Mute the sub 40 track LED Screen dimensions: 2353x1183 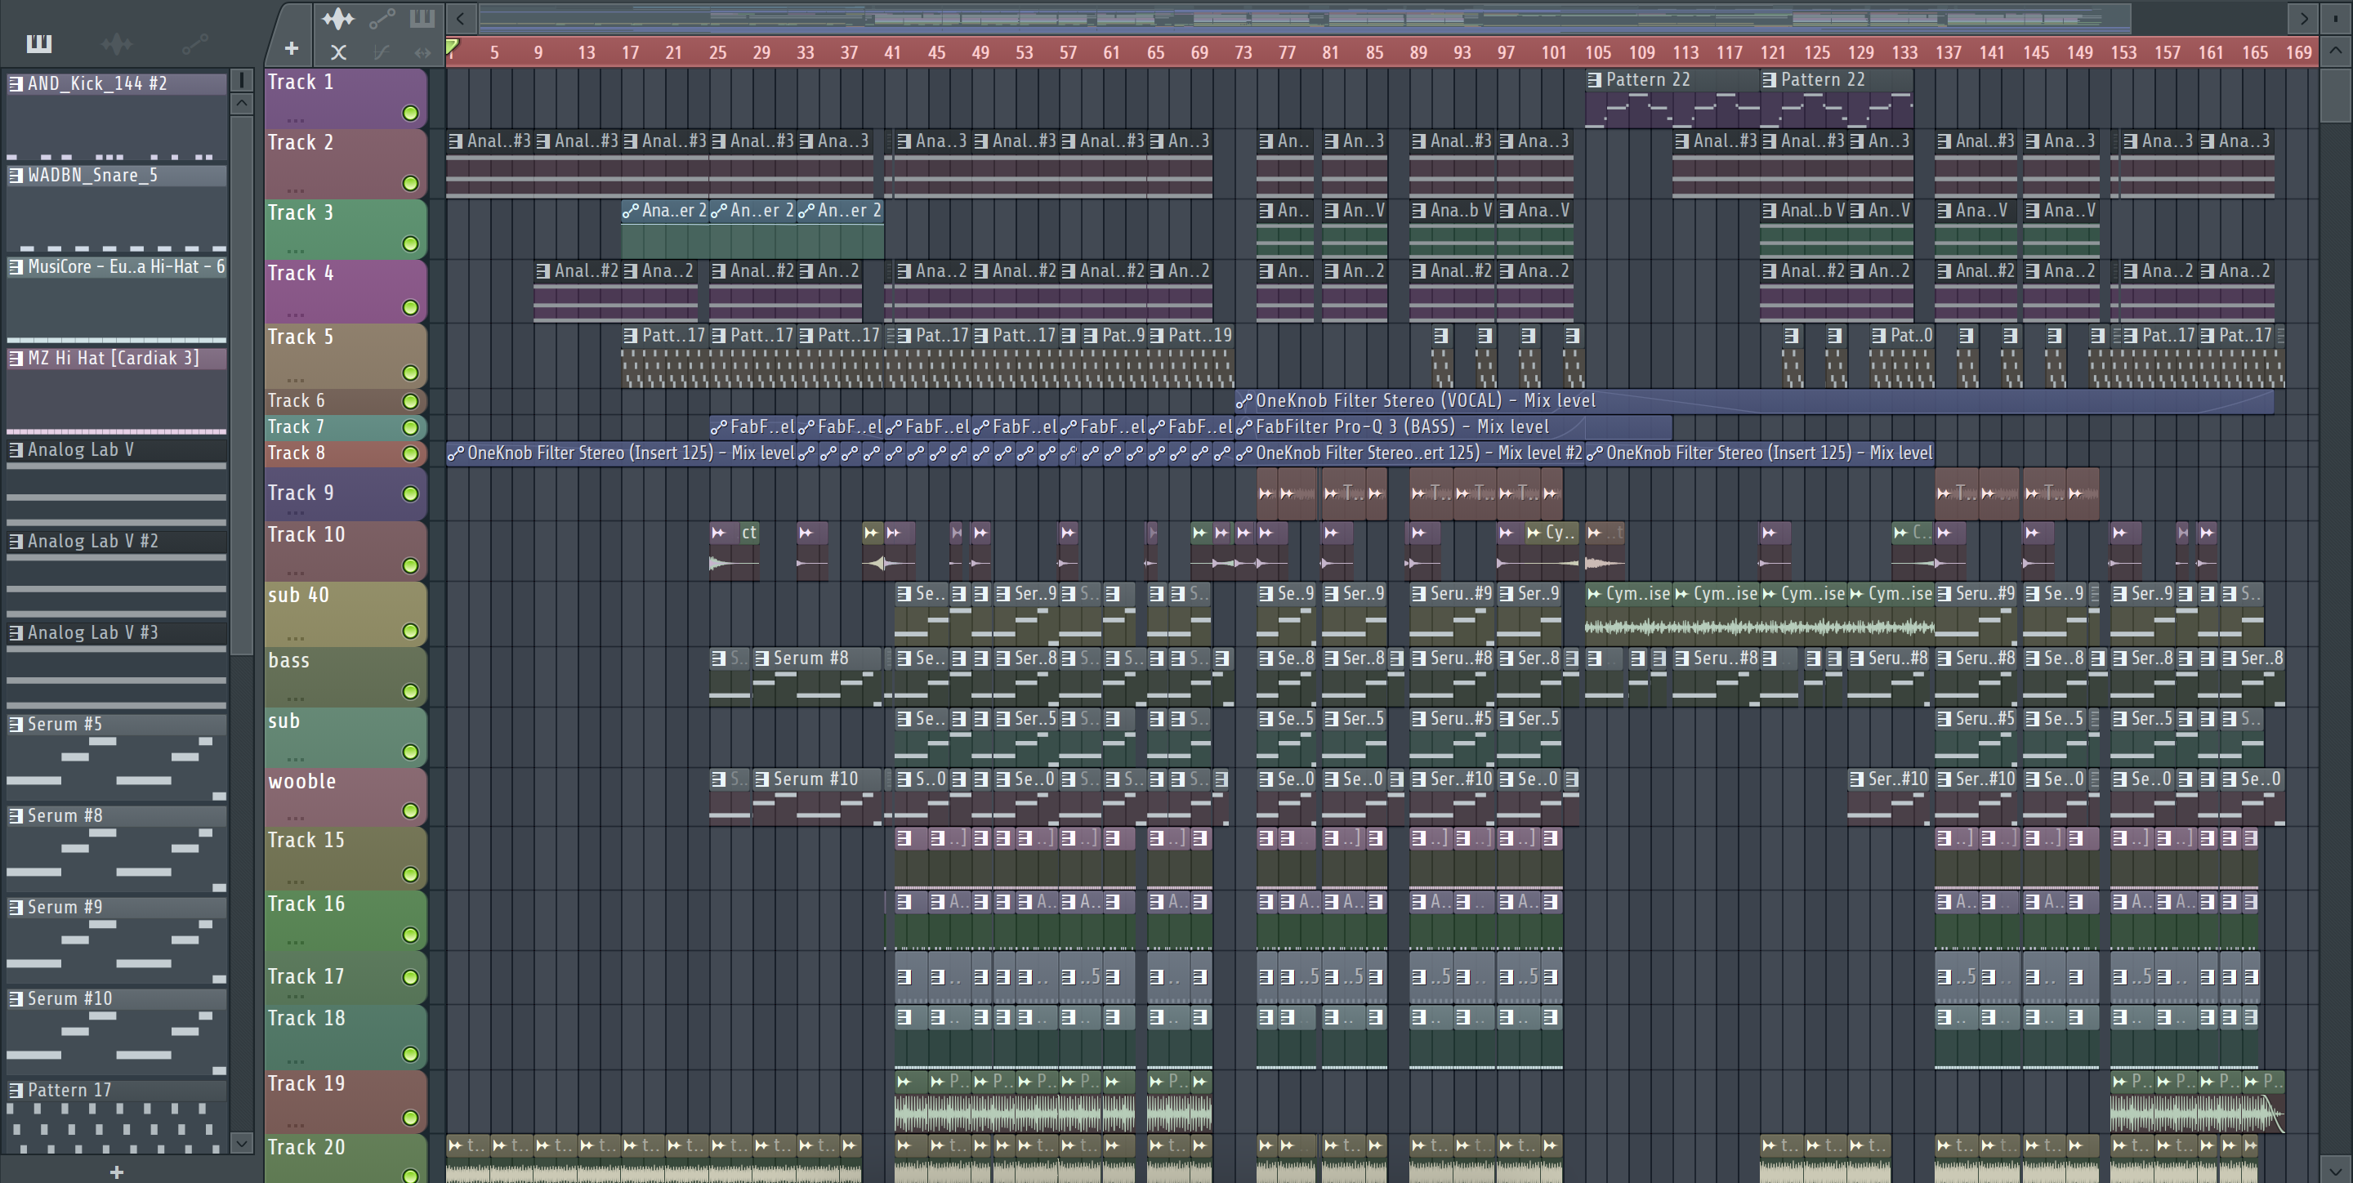(410, 632)
